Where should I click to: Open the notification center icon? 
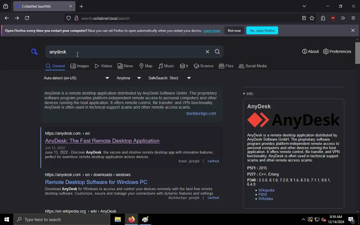[351, 219]
